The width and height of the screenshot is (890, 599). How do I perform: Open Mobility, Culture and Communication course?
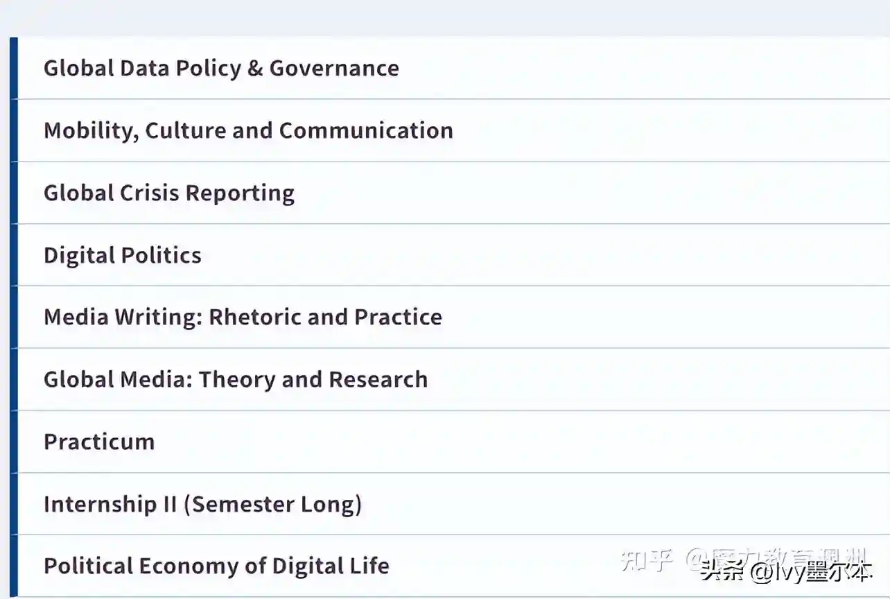[x=248, y=130]
